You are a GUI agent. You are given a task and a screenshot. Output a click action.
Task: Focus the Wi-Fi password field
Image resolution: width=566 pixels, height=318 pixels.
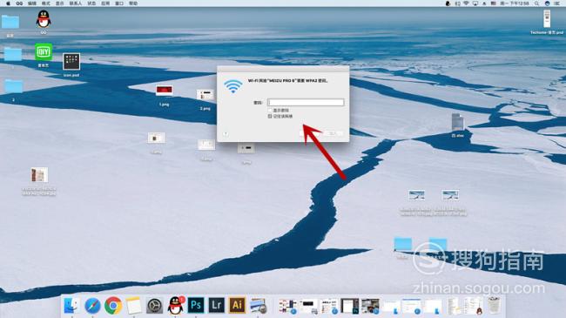click(x=306, y=103)
